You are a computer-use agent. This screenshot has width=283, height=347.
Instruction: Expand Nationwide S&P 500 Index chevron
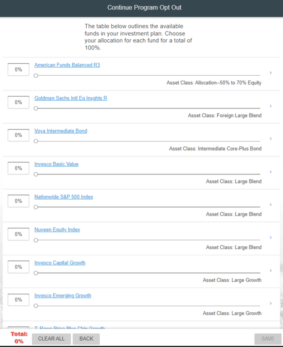click(x=270, y=205)
